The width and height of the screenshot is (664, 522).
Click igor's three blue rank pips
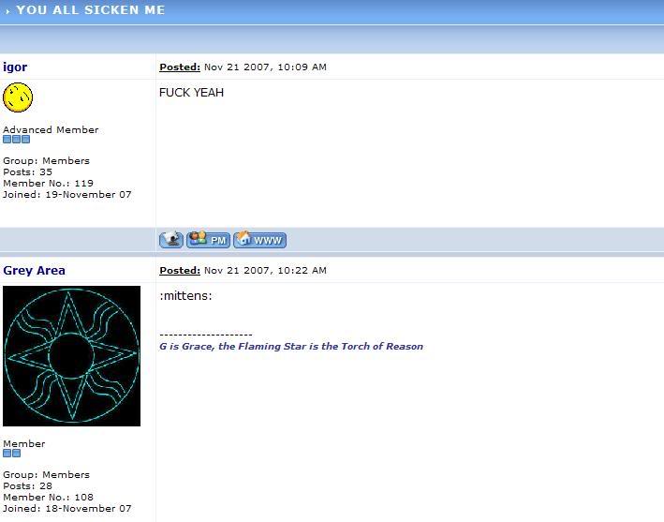[17, 140]
